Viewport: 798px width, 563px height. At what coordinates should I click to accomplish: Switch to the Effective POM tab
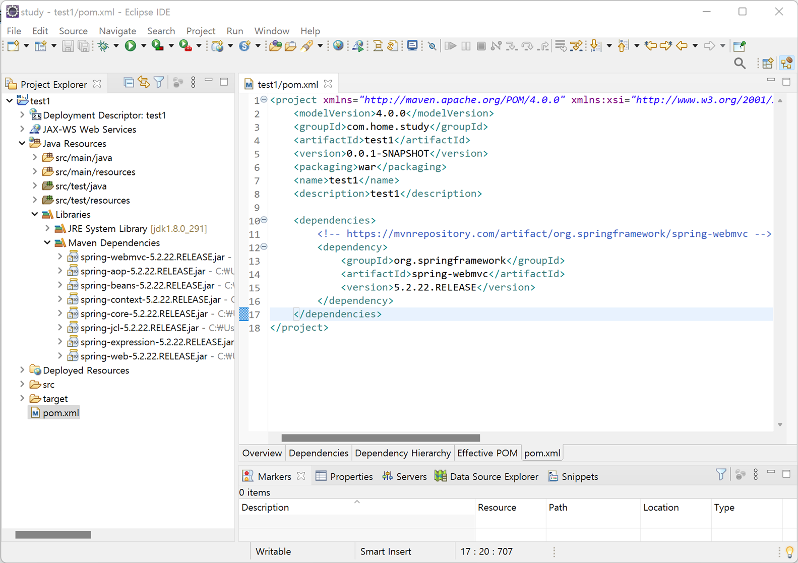(x=487, y=453)
